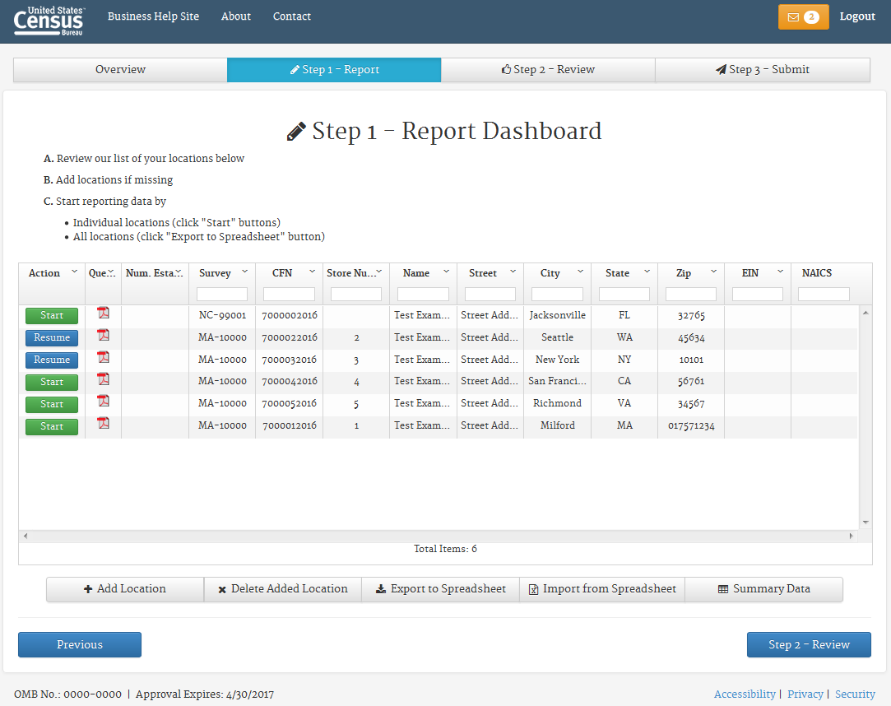Screen dimensions: 891x706
Task: Resume reporting for Seattle location
Action: pyautogui.click(x=52, y=337)
